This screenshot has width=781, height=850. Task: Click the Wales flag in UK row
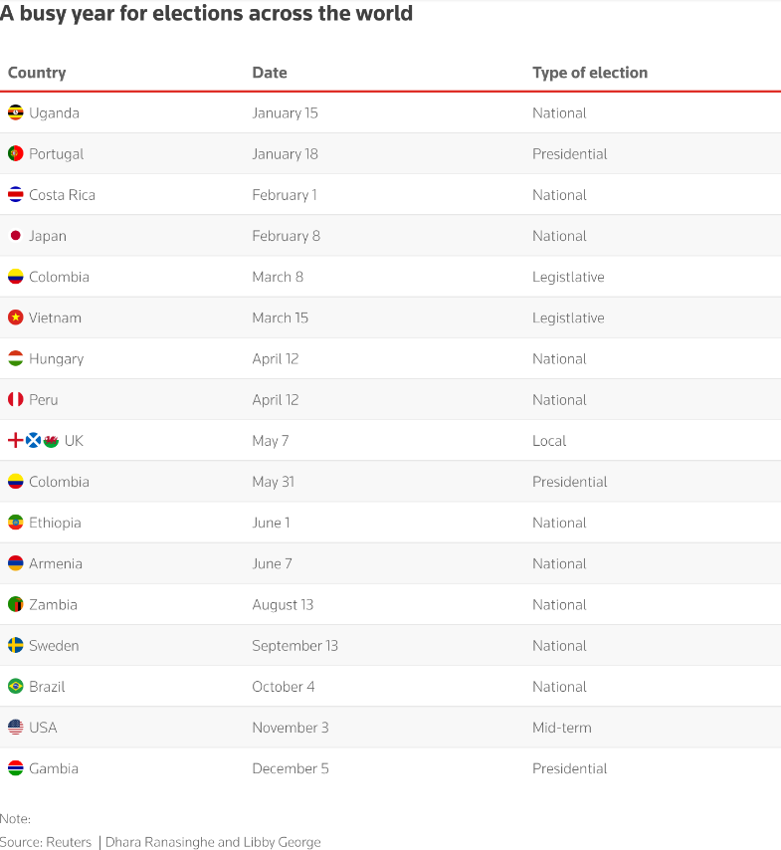tap(51, 440)
